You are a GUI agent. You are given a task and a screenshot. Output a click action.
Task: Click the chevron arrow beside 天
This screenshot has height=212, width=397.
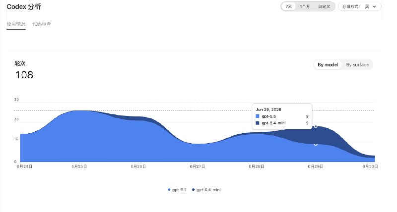(x=375, y=6)
